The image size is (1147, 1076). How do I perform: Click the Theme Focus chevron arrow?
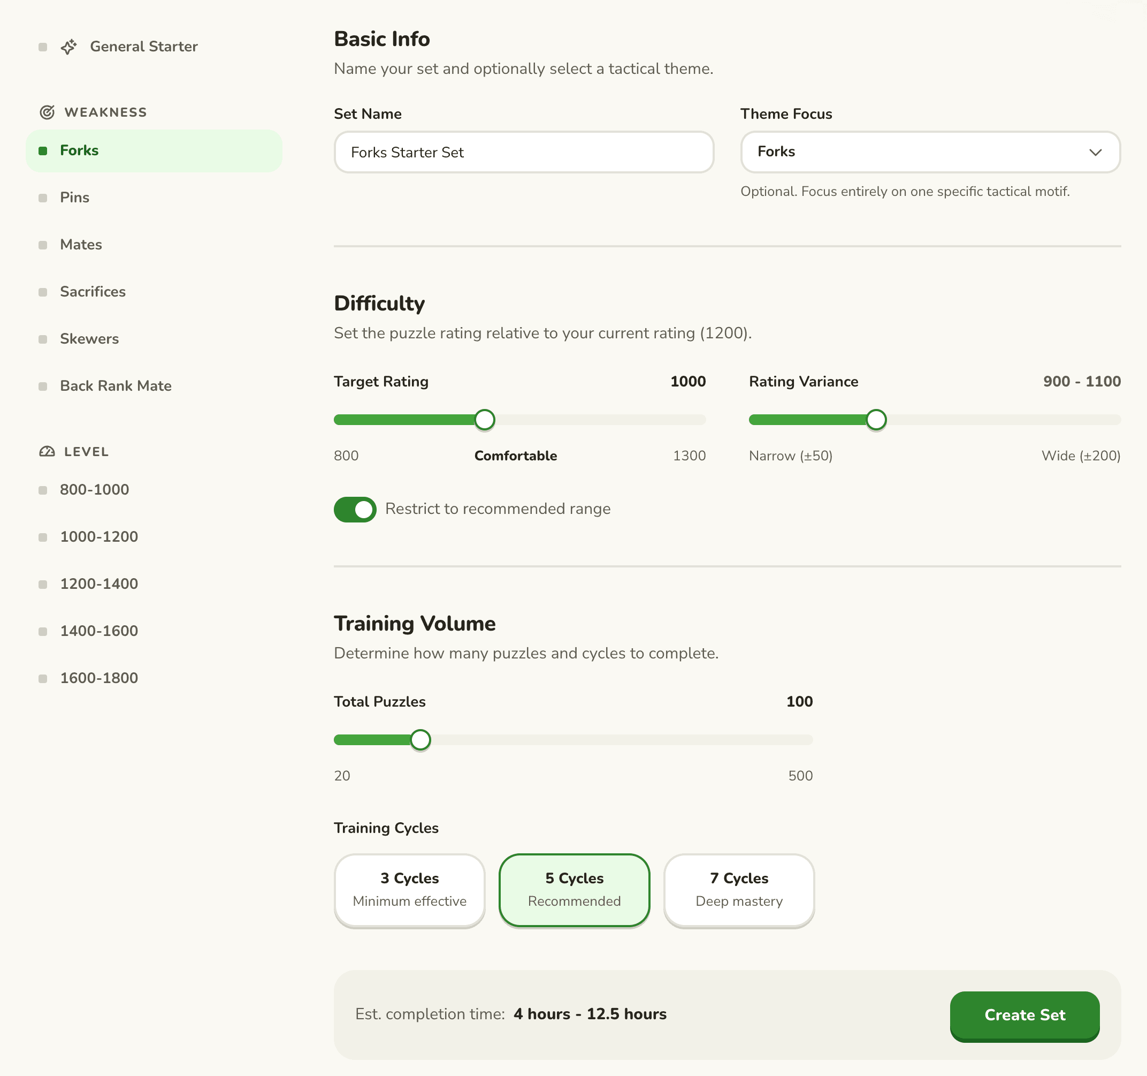coord(1095,153)
